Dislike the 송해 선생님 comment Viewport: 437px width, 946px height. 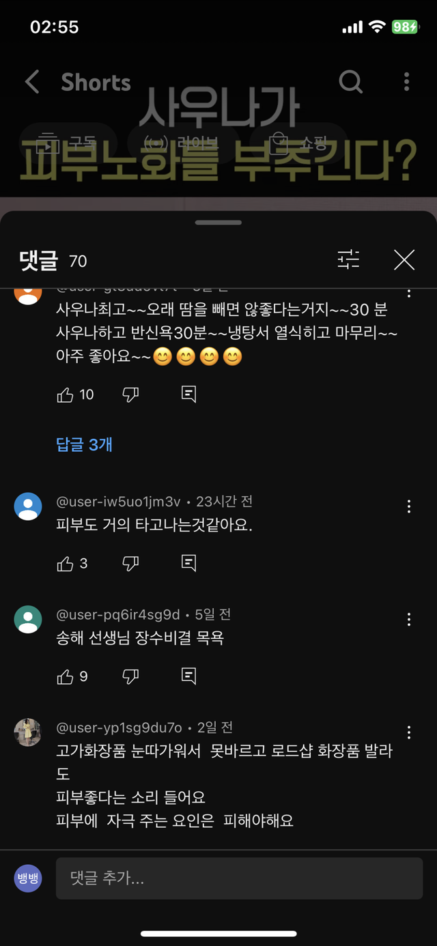pyautogui.click(x=130, y=676)
